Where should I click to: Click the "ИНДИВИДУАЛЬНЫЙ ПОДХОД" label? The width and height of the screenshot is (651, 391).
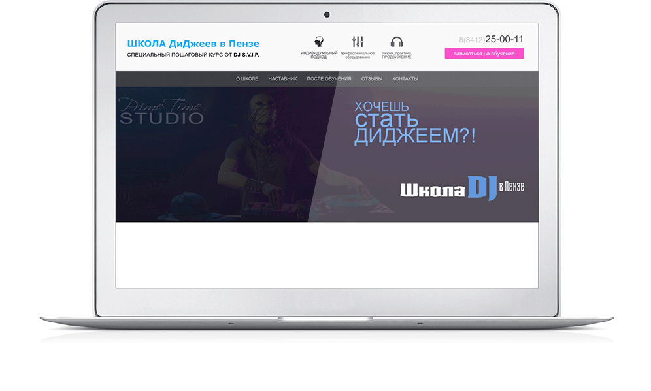point(319,55)
